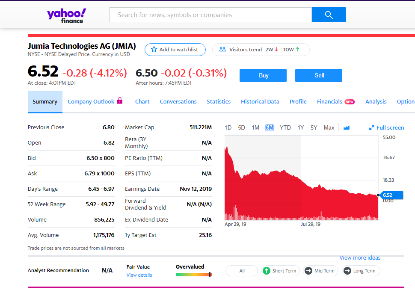Click the Short Term up arrow icon

coord(267,271)
